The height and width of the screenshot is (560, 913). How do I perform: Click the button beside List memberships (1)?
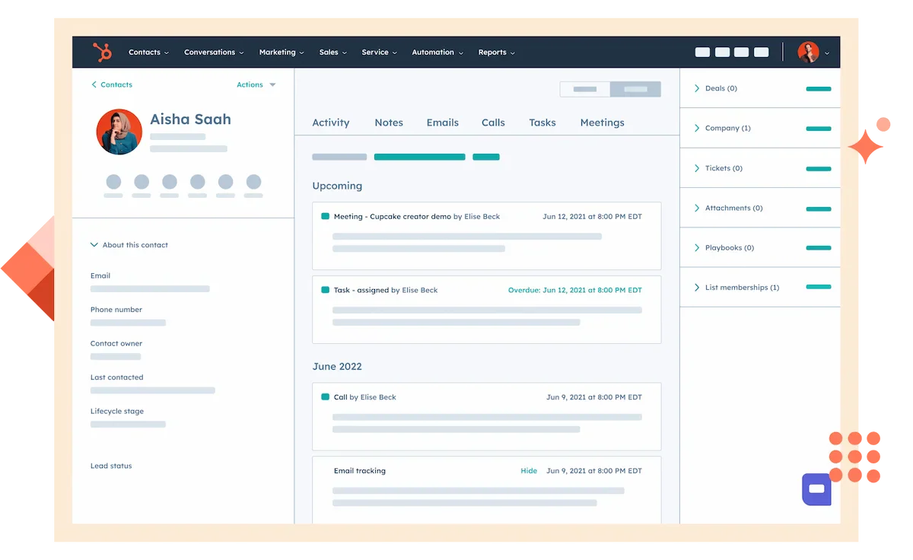pos(819,287)
